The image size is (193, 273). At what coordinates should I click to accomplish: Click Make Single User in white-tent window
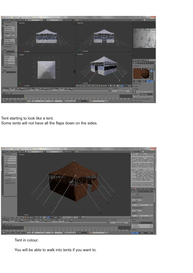pos(10,42)
